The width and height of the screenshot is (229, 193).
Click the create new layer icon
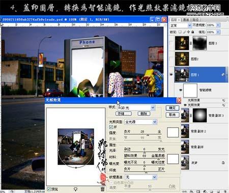pos(218,191)
